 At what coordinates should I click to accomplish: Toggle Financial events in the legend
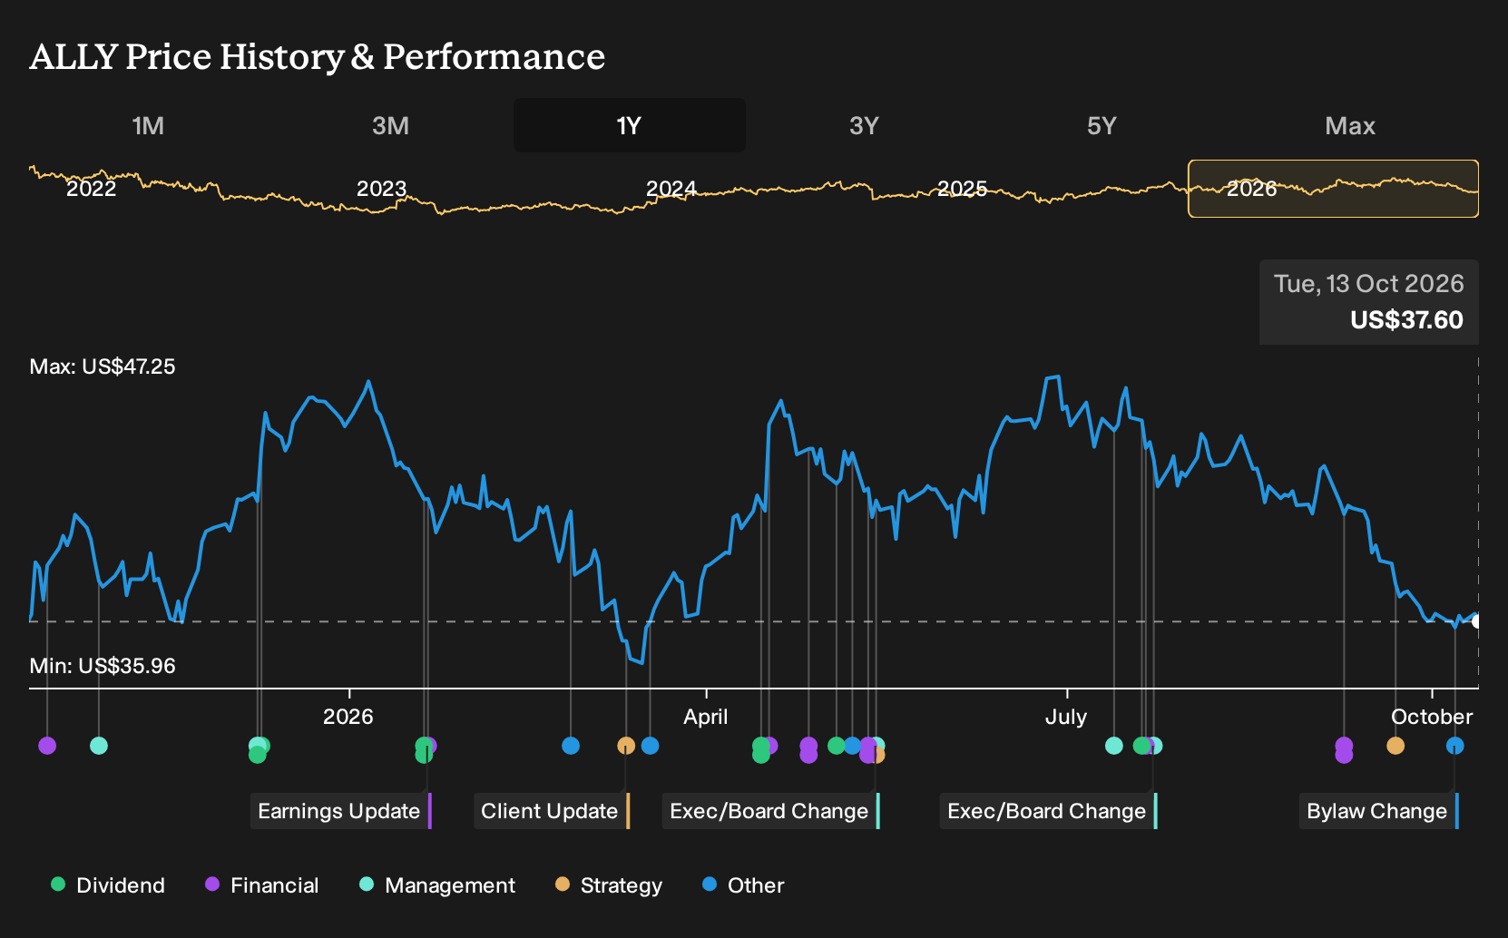tap(262, 885)
